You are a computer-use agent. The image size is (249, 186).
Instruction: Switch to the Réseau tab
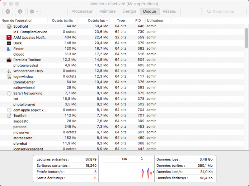tap(170, 11)
